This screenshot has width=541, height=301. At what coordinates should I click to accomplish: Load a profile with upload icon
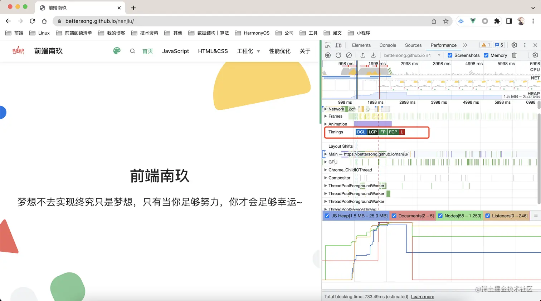tap(362, 55)
